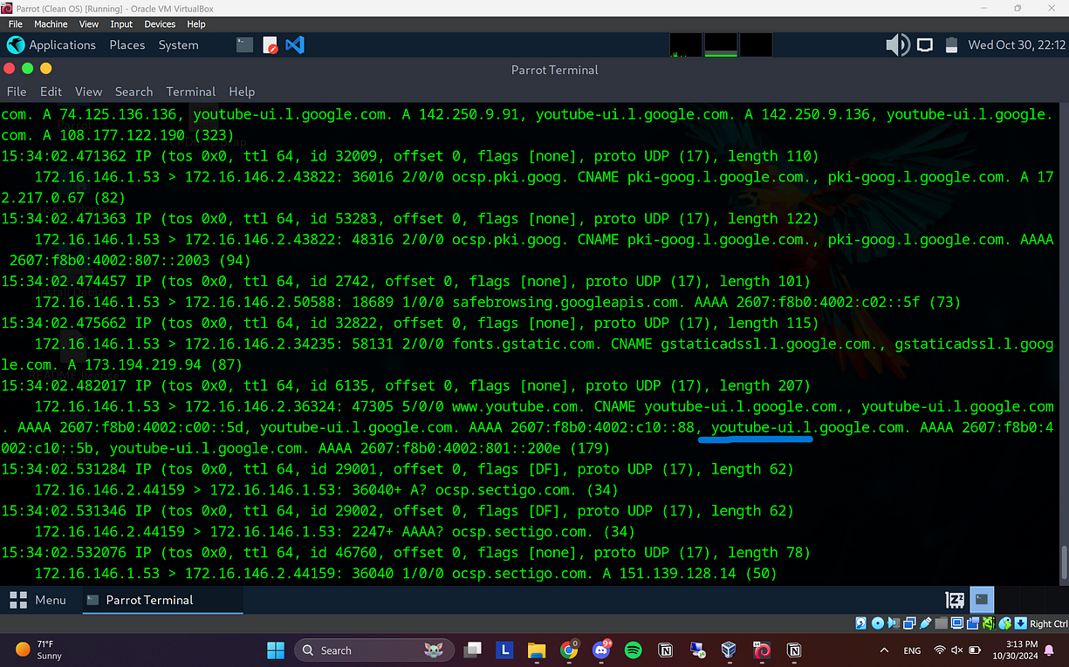Viewport: 1069px width, 667px height.
Task: Mute audio with the Parrot speaker icon
Action: click(897, 44)
